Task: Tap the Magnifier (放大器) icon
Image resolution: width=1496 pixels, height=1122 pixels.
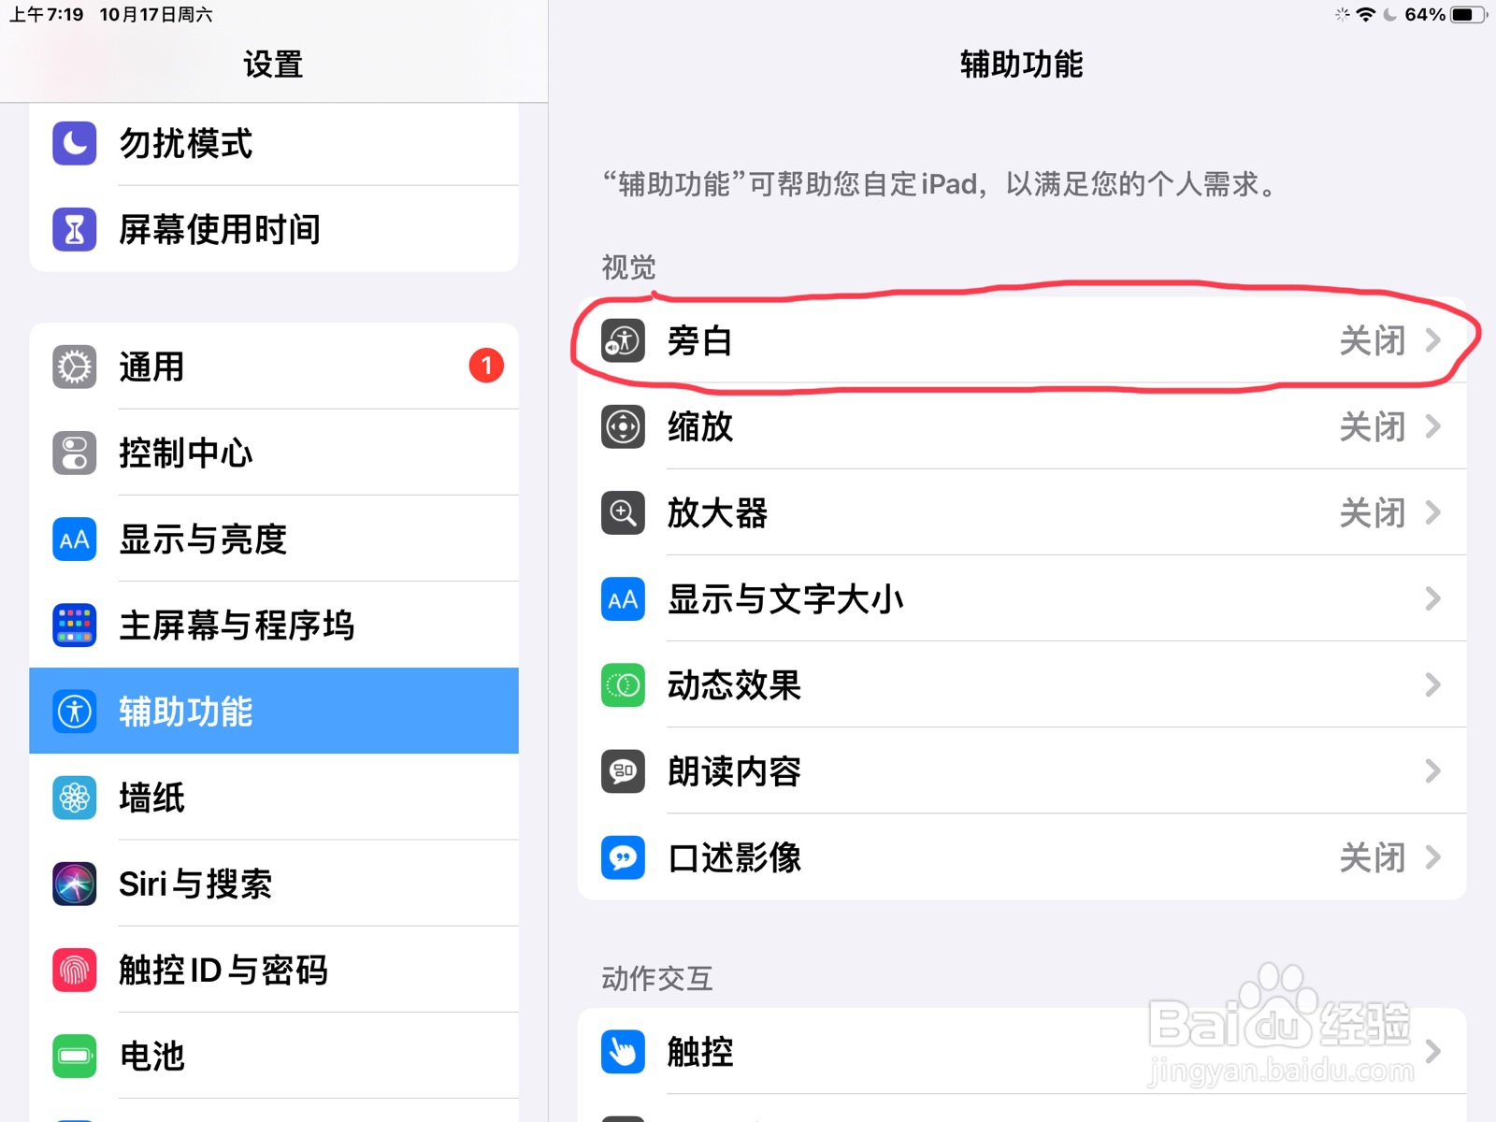Action: click(623, 512)
